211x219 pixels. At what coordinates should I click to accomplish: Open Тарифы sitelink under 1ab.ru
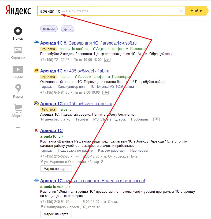46,87
